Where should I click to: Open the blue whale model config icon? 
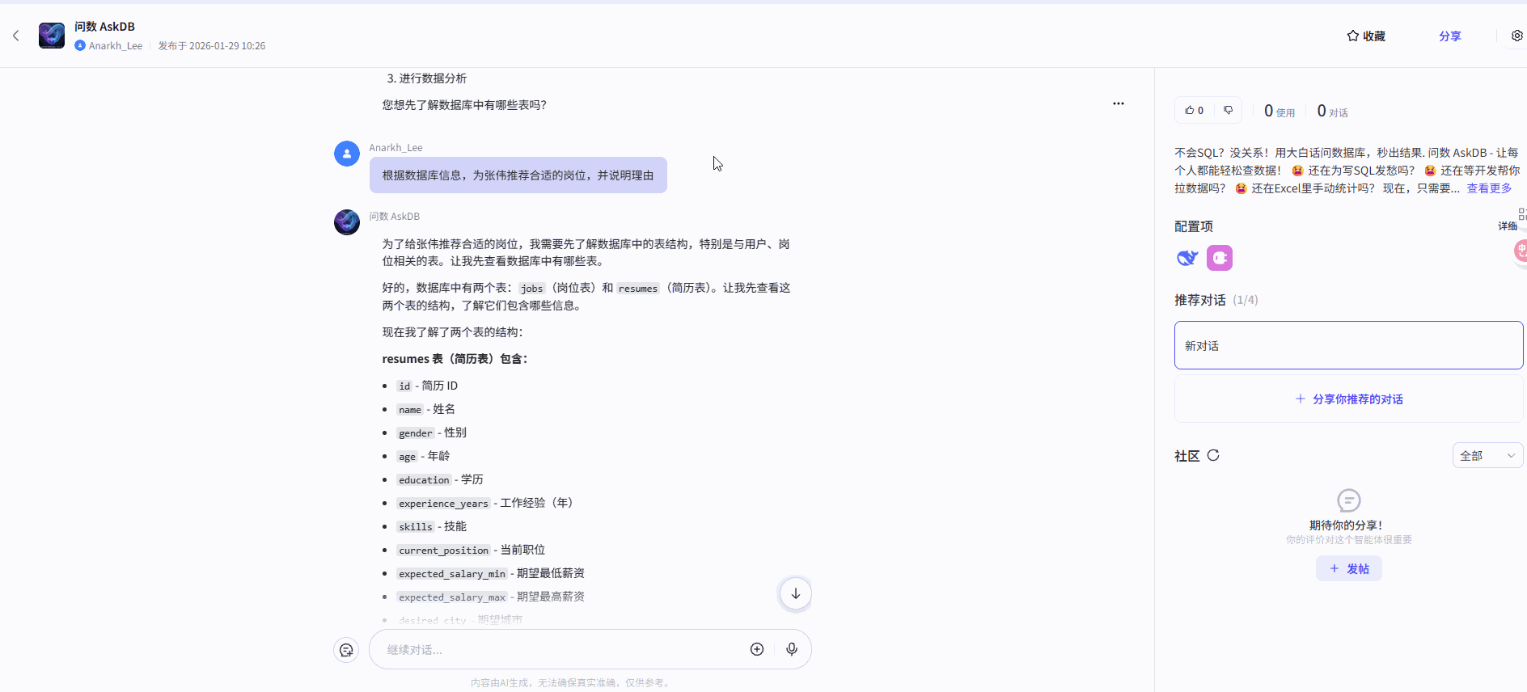point(1187,258)
